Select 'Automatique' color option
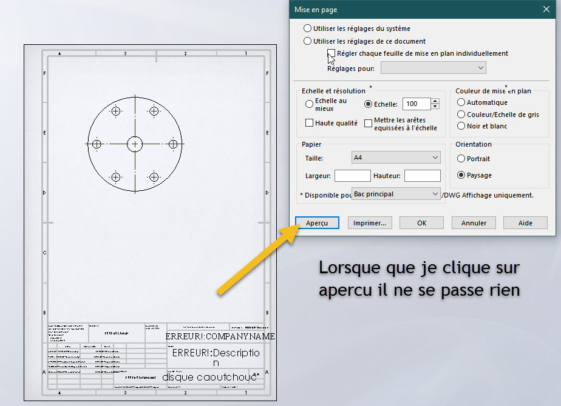 [461, 102]
